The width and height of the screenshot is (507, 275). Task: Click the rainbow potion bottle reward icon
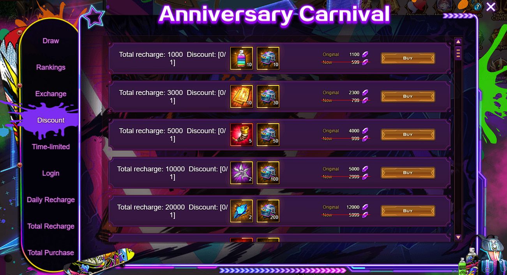coord(242,58)
